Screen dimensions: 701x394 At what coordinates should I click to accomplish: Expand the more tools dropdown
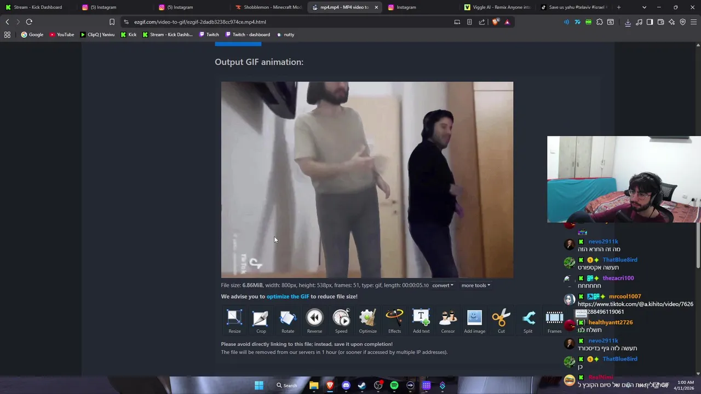click(x=475, y=285)
